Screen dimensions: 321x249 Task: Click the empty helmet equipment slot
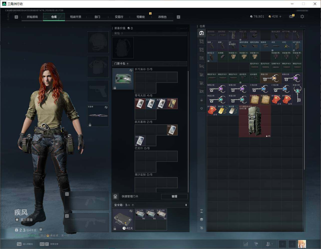coord(98,42)
